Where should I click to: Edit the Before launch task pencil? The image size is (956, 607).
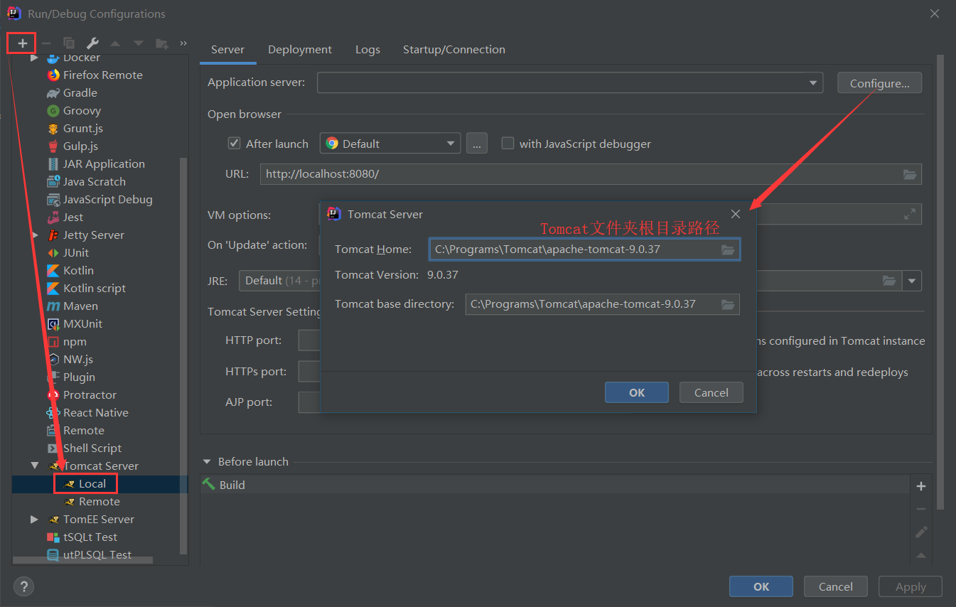(921, 532)
